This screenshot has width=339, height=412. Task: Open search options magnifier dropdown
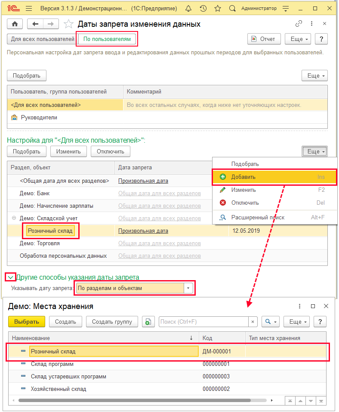pos(271,321)
